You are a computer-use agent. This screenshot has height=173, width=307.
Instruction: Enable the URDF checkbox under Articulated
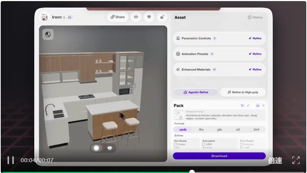pos(204,144)
